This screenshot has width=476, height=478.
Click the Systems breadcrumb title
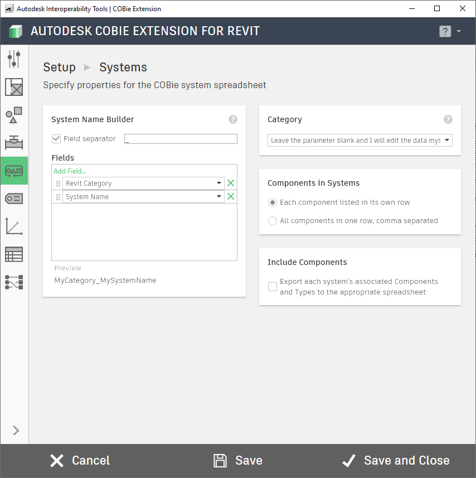click(123, 67)
